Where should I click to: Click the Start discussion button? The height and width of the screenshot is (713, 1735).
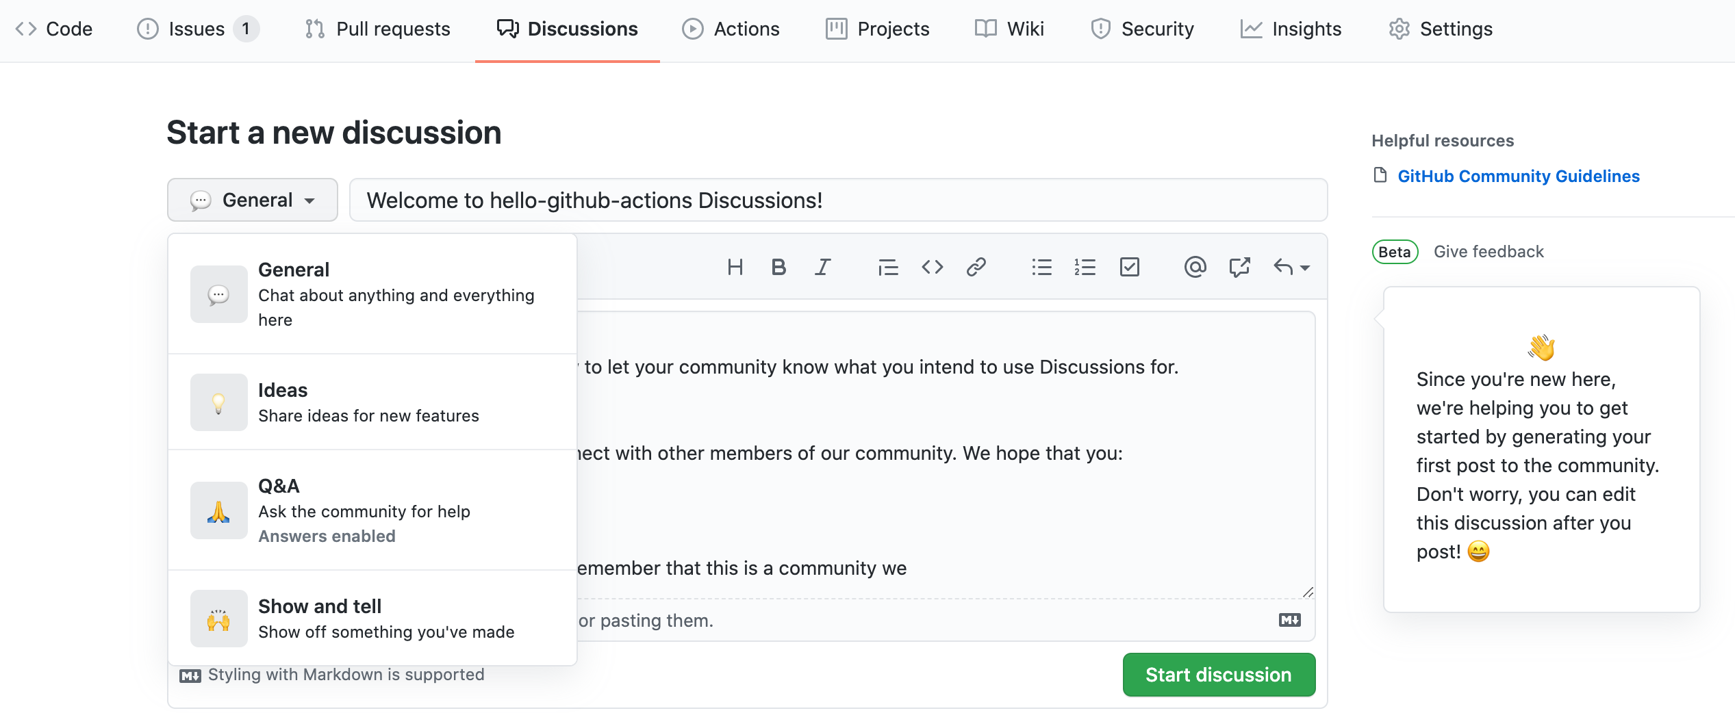click(x=1219, y=675)
